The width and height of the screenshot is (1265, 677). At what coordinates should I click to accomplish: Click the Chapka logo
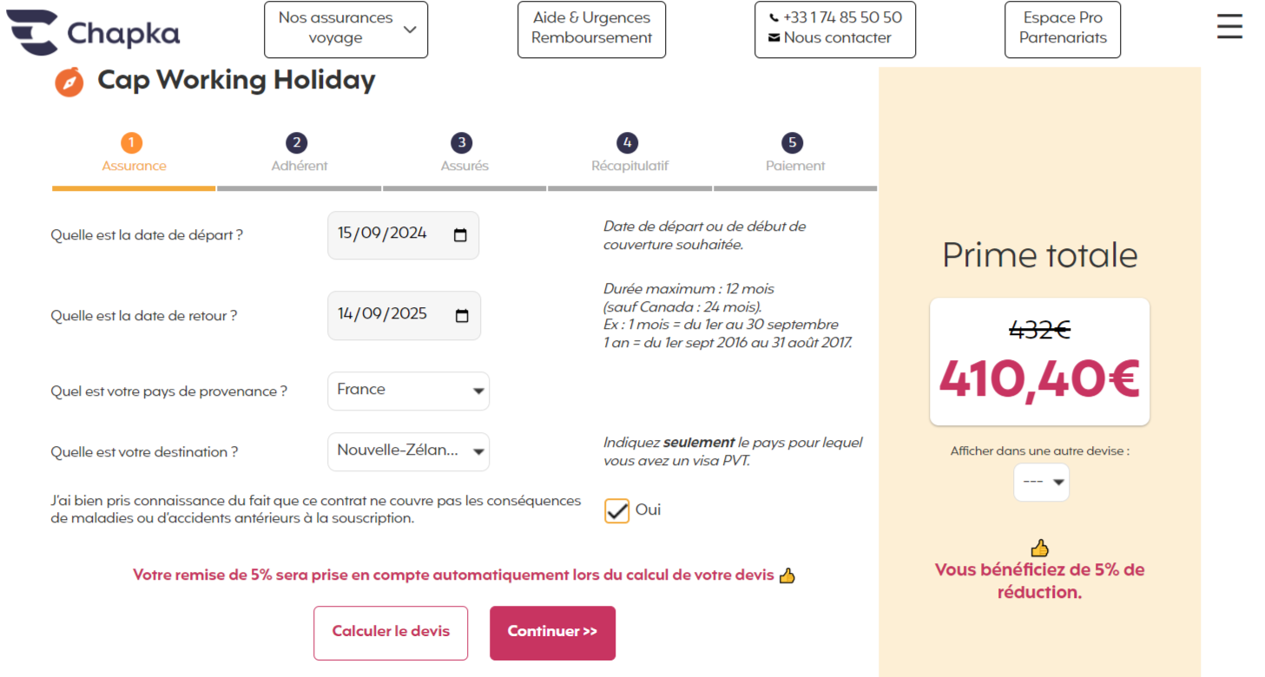click(93, 33)
